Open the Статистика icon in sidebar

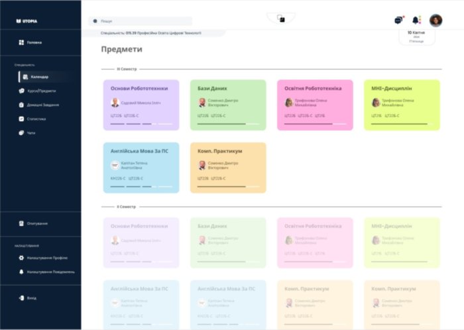[21, 119]
